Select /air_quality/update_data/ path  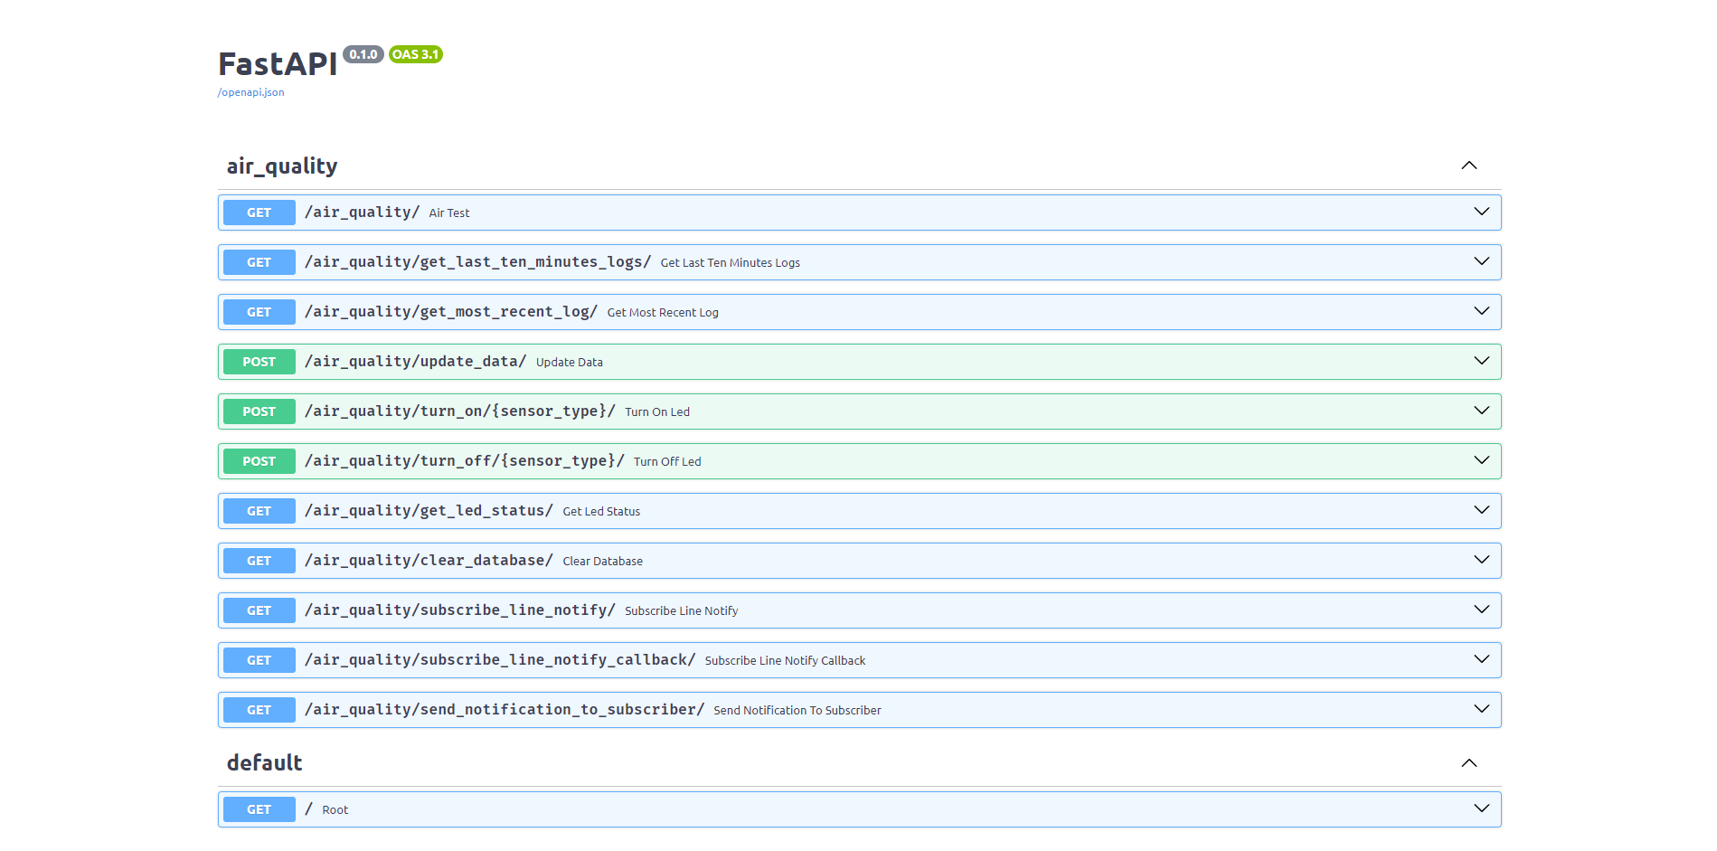click(x=415, y=362)
